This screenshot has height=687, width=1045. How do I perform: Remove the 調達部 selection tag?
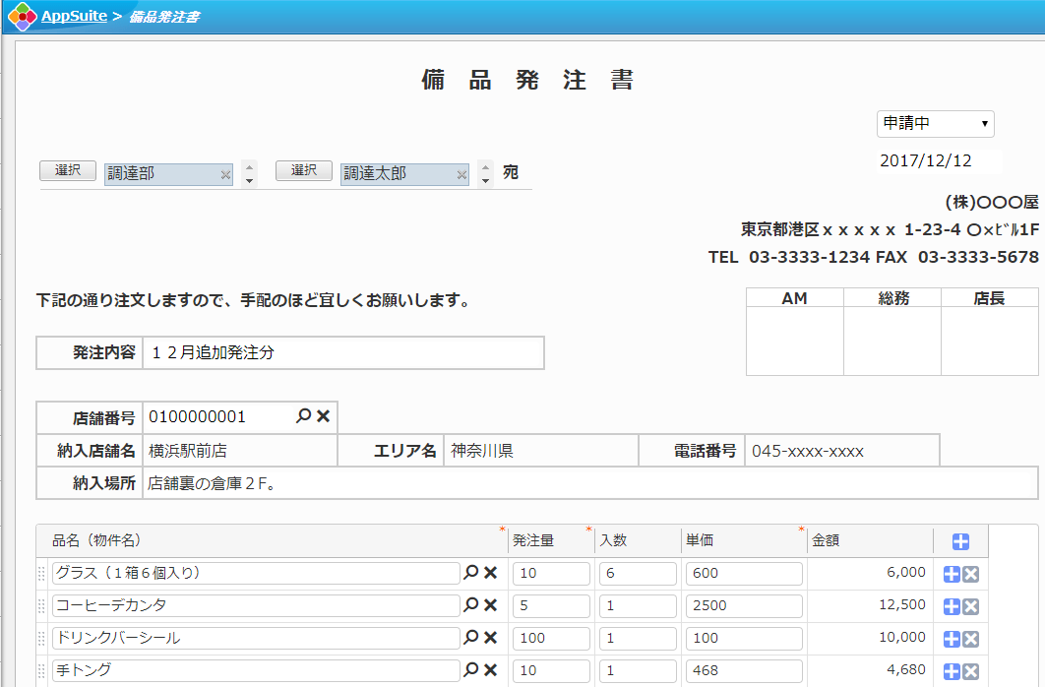[x=225, y=175]
